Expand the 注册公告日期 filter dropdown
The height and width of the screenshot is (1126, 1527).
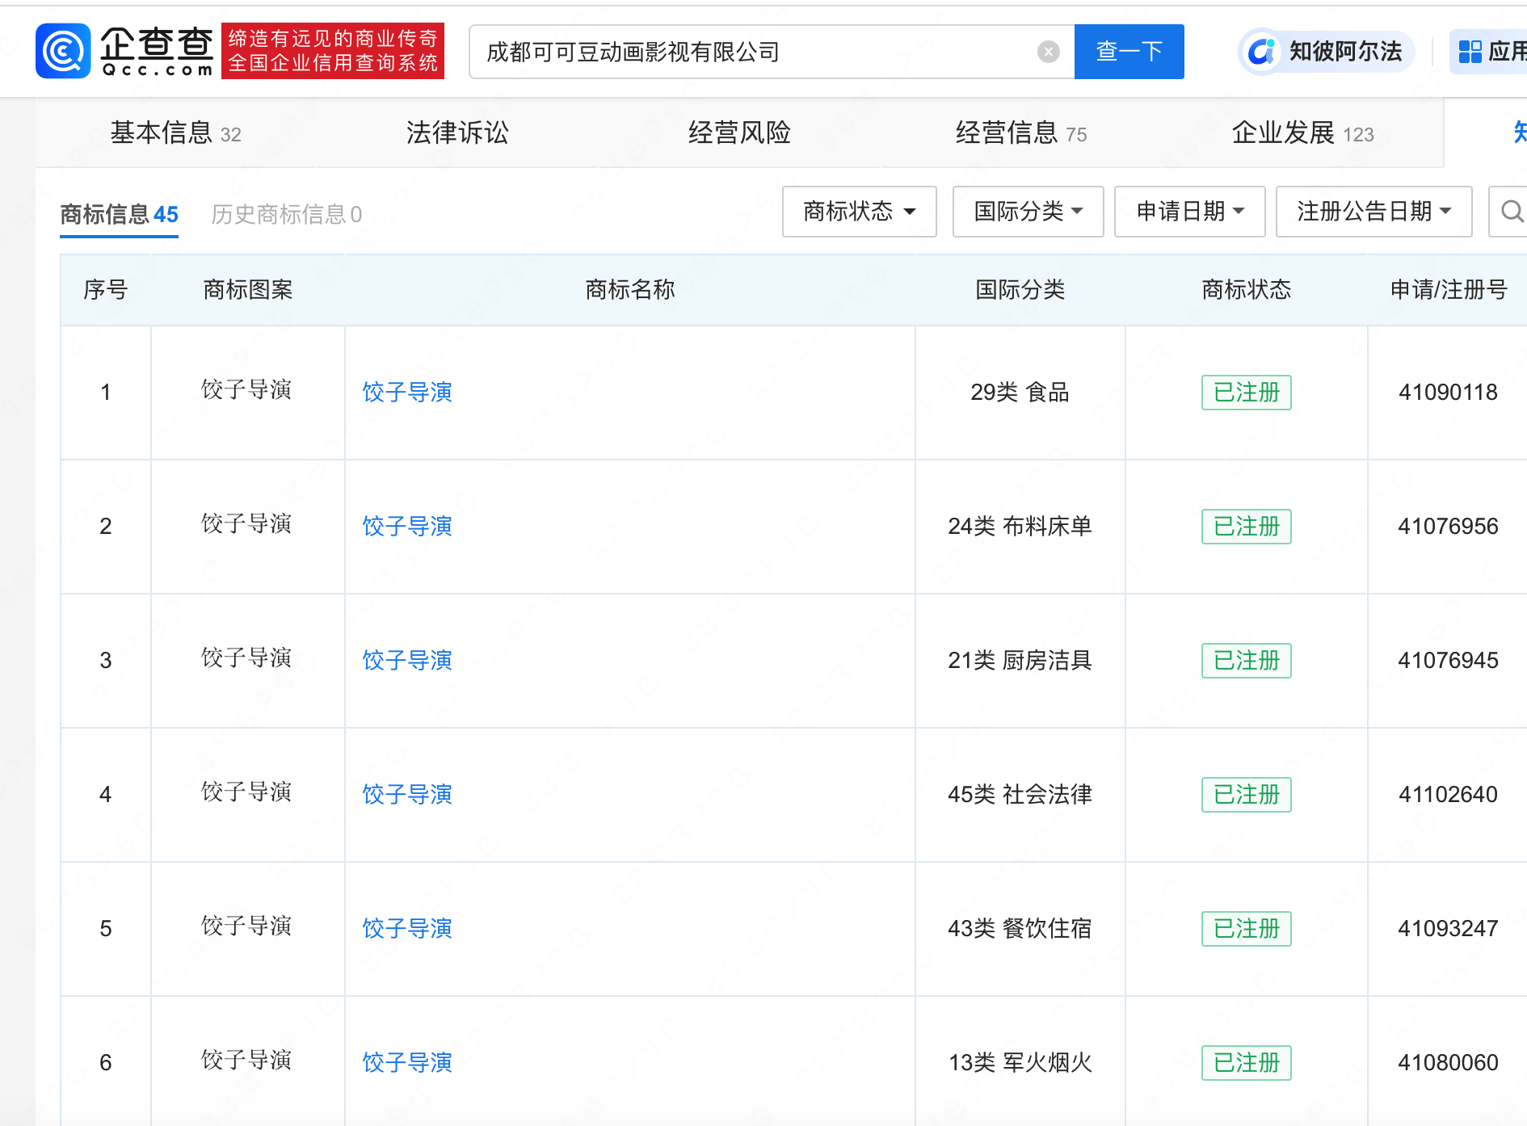click(x=1373, y=212)
